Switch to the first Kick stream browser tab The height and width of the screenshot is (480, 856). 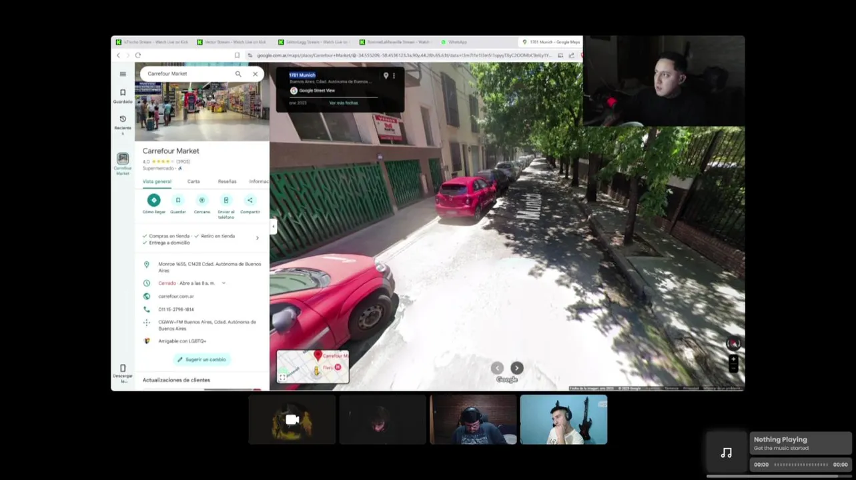click(152, 42)
